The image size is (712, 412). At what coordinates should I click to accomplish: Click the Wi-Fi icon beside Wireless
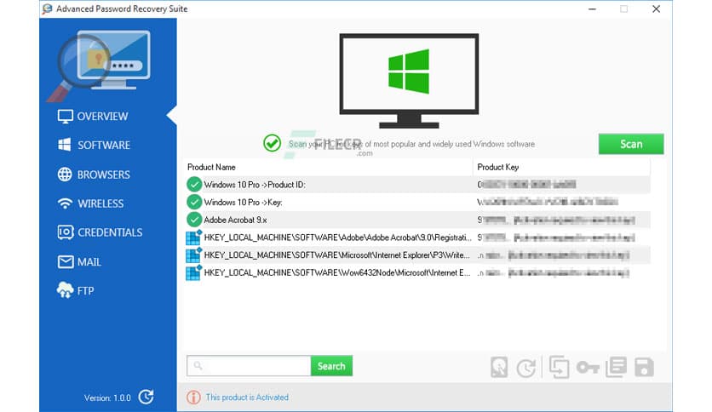click(x=65, y=203)
